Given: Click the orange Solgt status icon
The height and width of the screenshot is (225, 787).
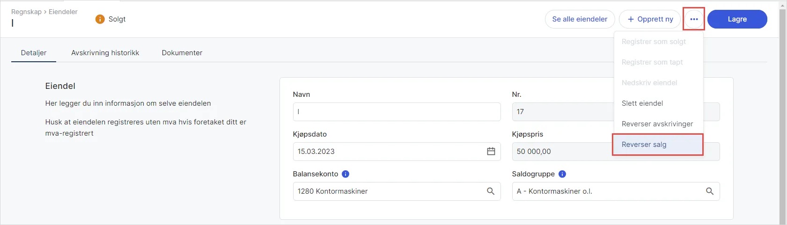Looking at the screenshot, I should point(100,19).
